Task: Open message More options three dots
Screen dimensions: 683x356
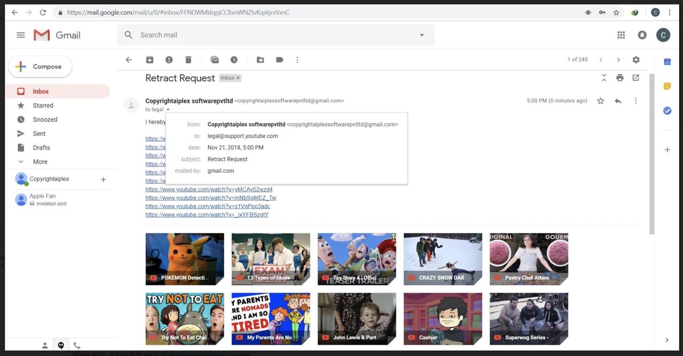Action: coord(636,101)
